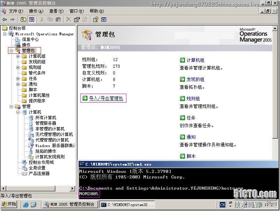280x211 pixels.
Task: Click the Show/Hide action pane toolbar icon
Action: 104,20
